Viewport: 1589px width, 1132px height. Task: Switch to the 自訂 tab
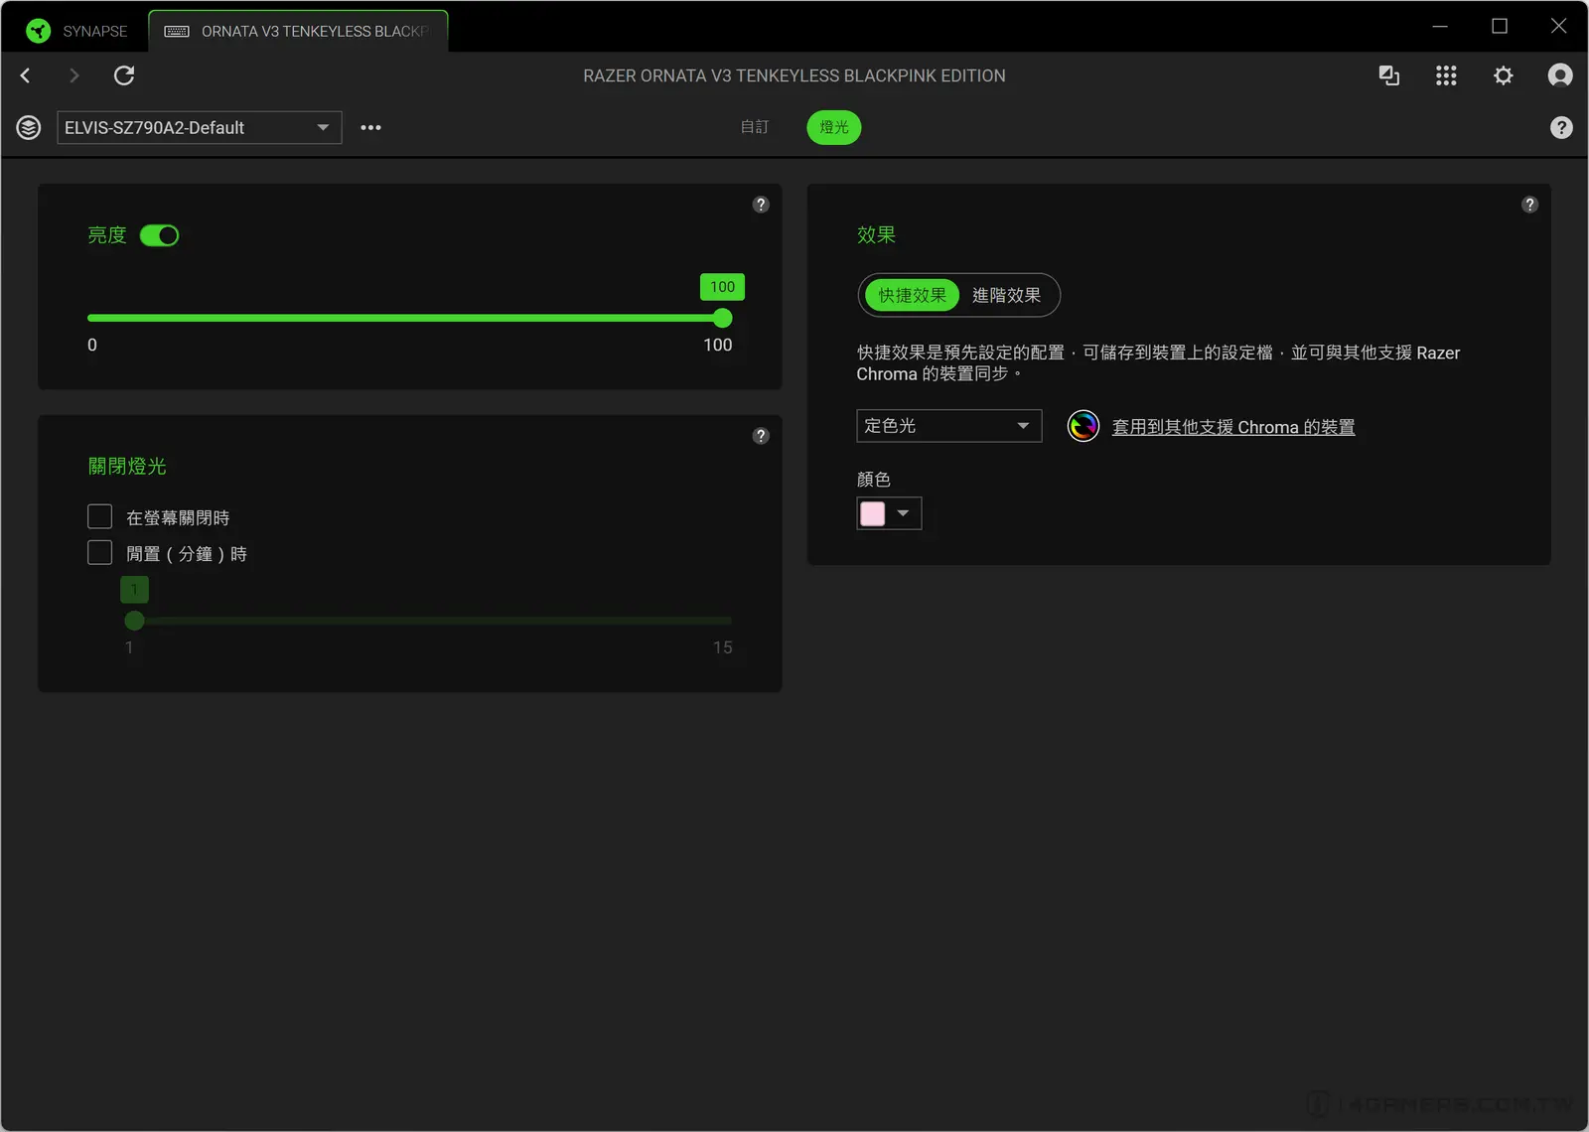point(755,127)
